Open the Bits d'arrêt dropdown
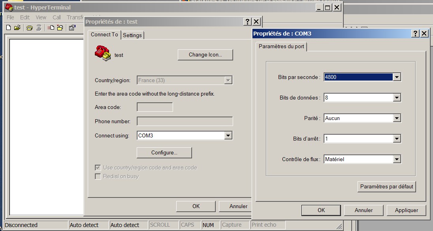 click(x=397, y=139)
